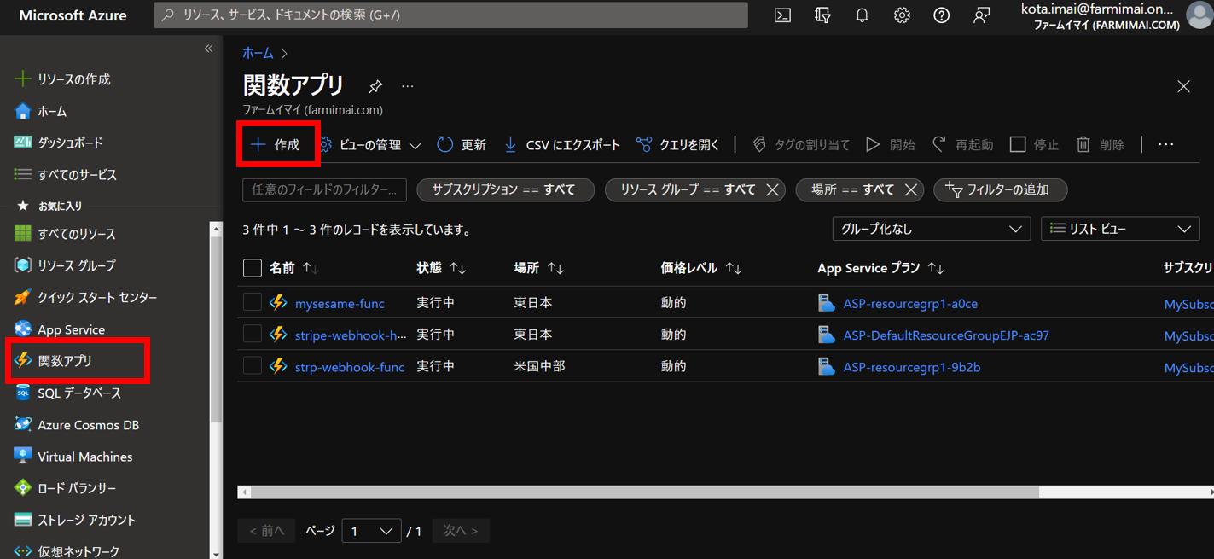This screenshot has width=1214, height=559.
Task: Close the 関数アプリ blade
Action: point(1183,86)
